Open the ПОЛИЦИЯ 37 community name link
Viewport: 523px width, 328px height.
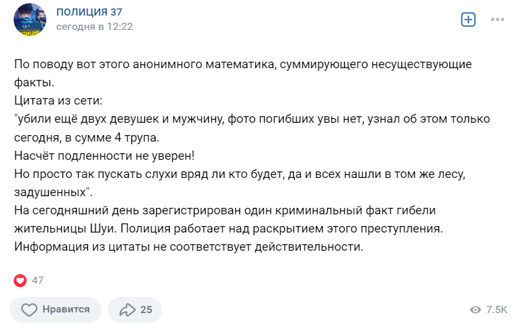coord(89,12)
